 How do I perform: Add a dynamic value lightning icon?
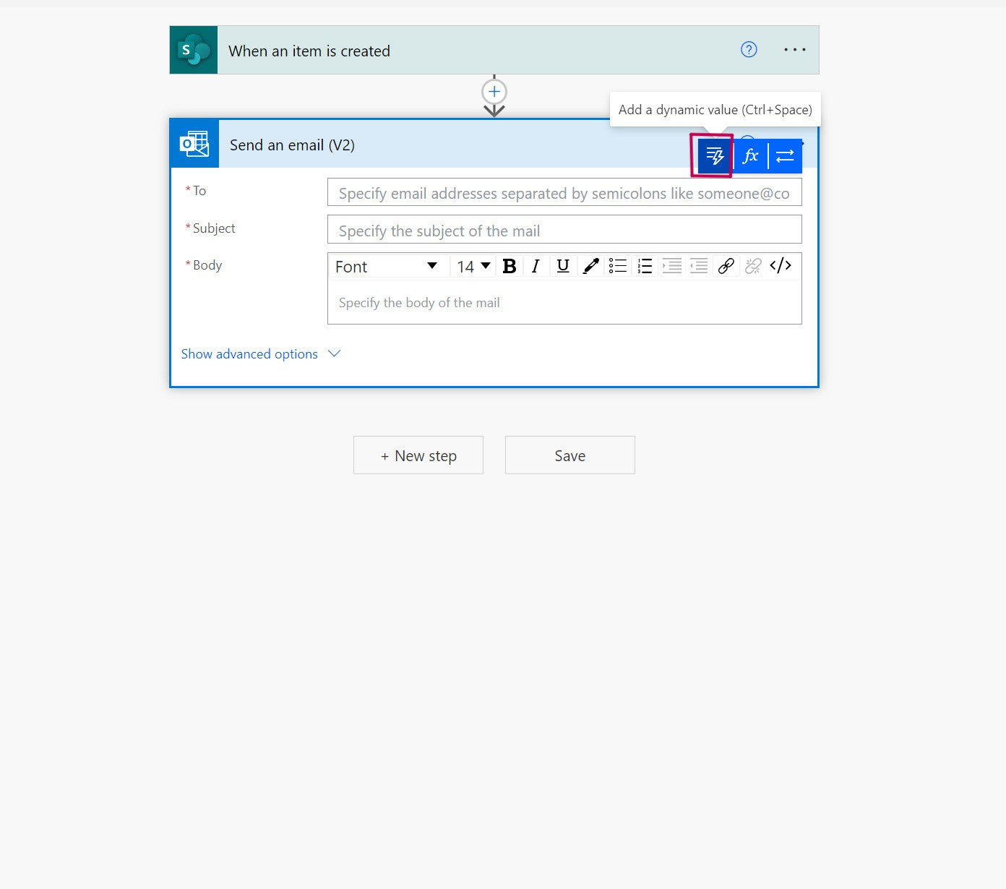715,155
